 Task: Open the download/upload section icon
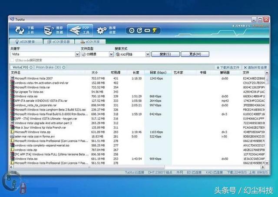20,30
